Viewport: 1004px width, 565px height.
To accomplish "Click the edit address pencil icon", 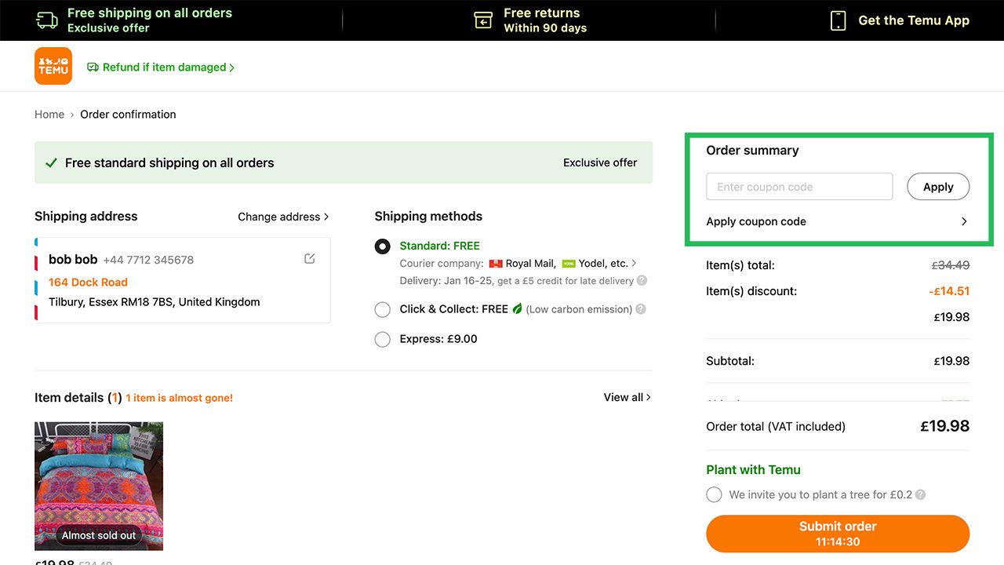I will click(309, 259).
